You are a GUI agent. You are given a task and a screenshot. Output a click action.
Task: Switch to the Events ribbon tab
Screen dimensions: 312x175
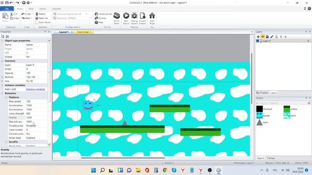pos(42,9)
